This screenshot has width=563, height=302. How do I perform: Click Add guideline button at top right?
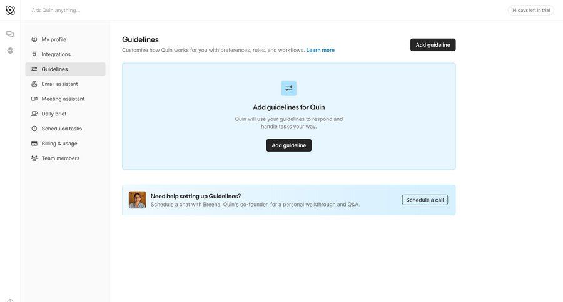point(433,45)
